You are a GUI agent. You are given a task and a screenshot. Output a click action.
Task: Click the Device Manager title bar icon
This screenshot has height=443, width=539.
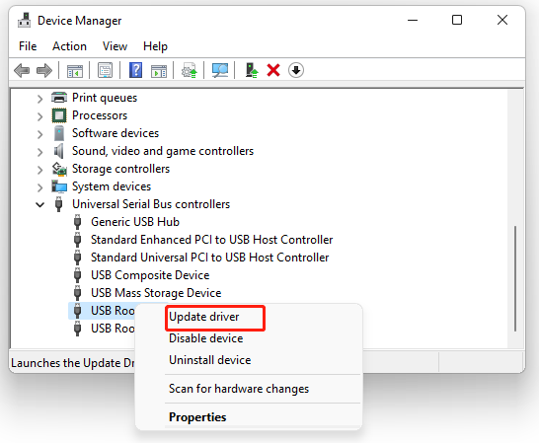(x=24, y=21)
